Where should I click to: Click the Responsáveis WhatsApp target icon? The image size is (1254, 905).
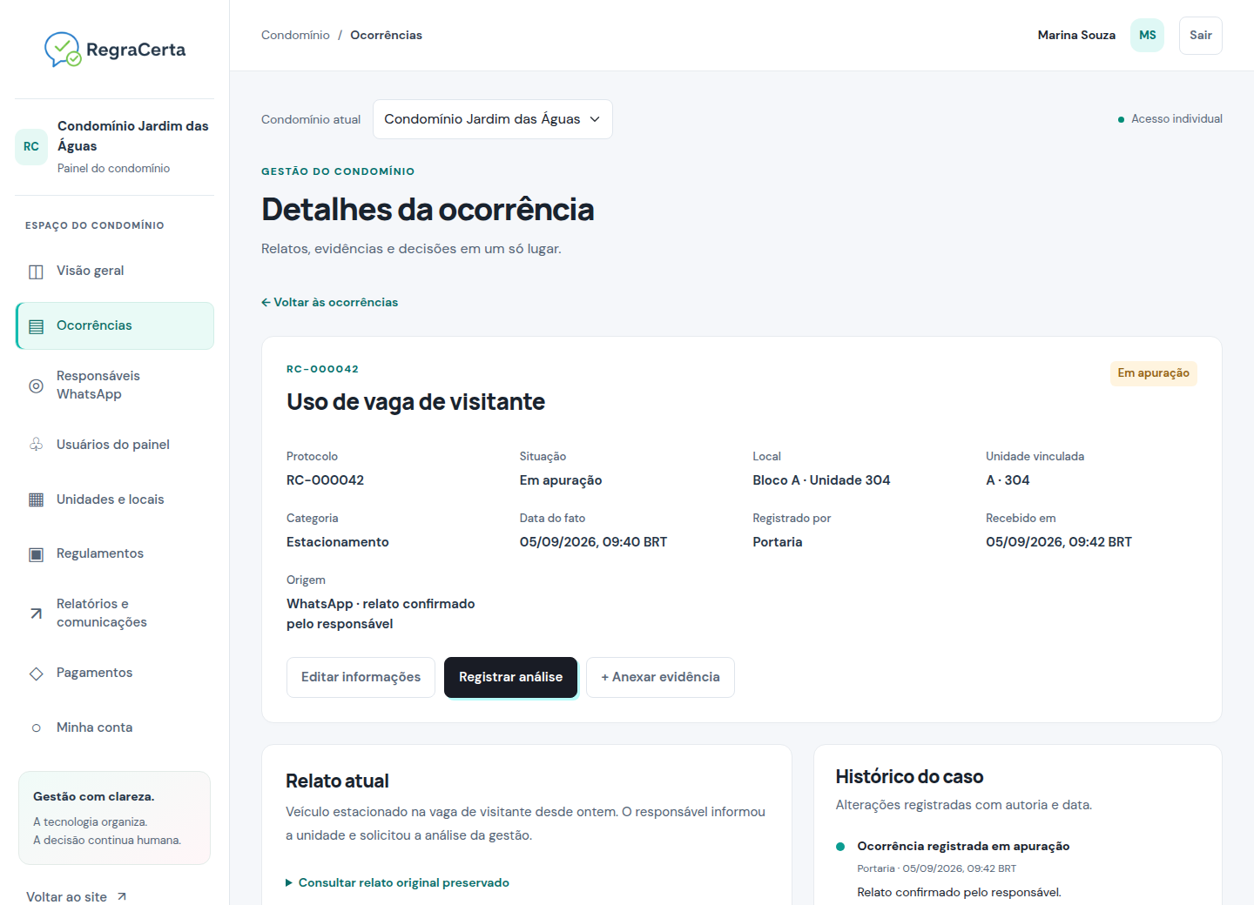pos(36,385)
